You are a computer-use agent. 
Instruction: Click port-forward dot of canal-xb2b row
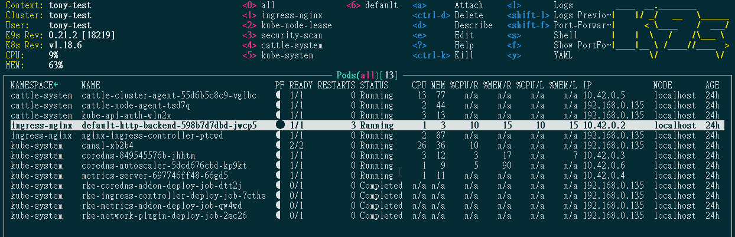click(278, 146)
